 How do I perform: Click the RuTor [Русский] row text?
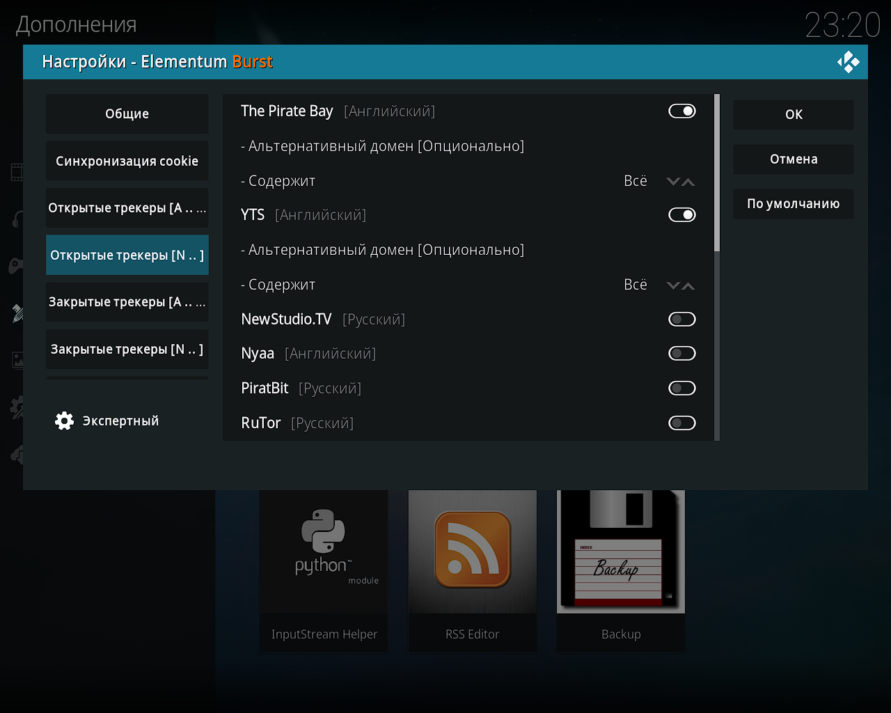pyautogui.click(x=297, y=423)
